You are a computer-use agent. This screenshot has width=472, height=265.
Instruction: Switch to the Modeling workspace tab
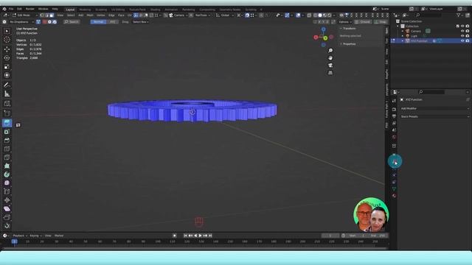click(85, 10)
